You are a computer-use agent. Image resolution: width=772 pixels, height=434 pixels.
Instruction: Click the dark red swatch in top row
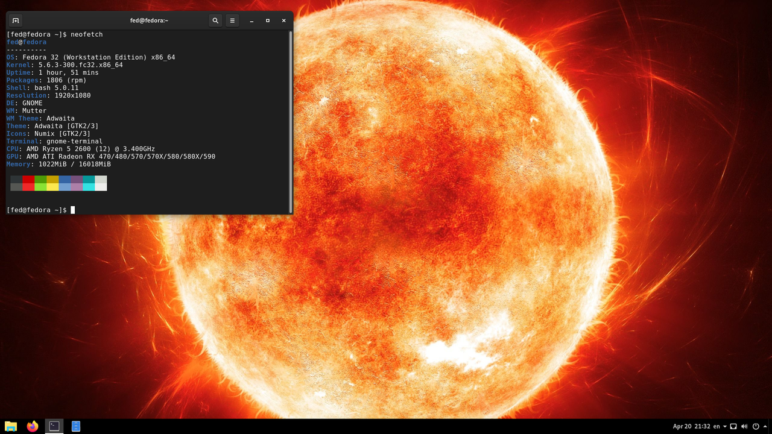pos(28,179)
